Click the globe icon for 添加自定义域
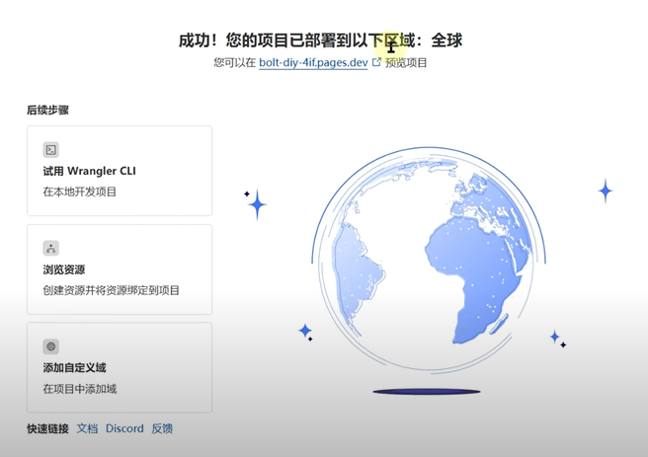Screen dimensions: 648x457 50,346
